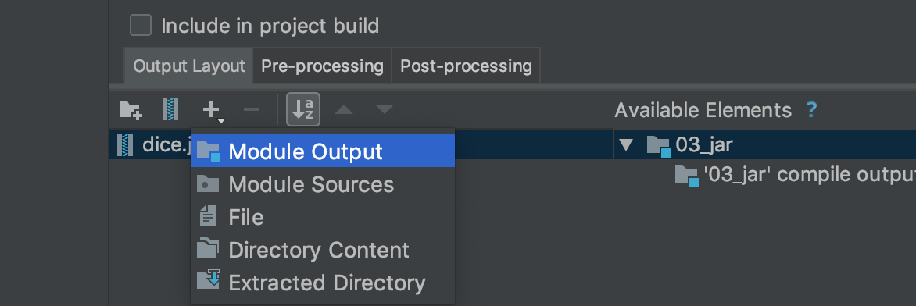Click the Create Directory toolbar icon
916x306 pixels.
(131, 110)
